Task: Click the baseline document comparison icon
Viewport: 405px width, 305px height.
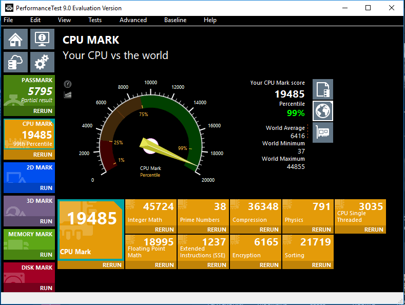Action: tap(323, 89)
